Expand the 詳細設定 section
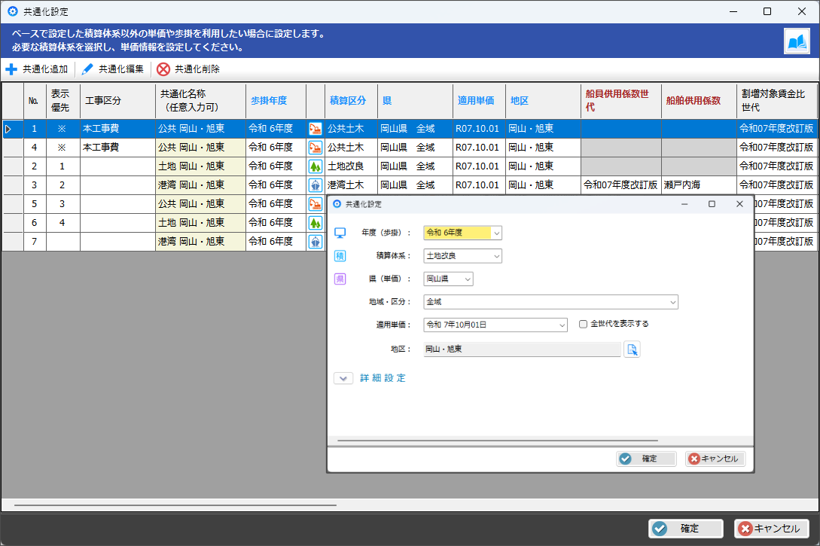 click(343, 378)
